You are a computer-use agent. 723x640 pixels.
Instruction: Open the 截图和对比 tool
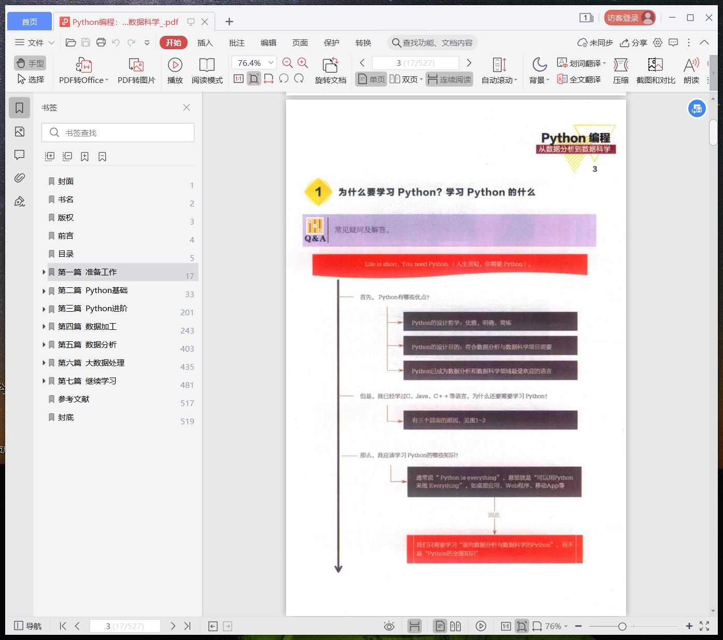point(656,71)
